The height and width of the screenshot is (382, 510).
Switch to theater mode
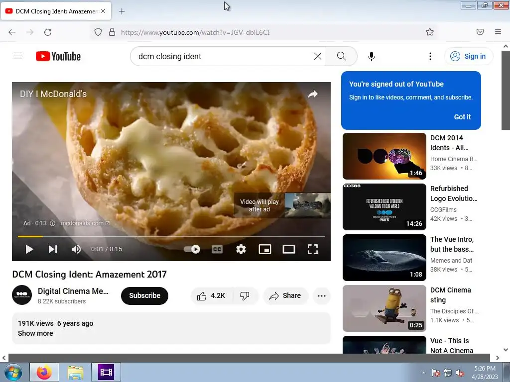pyautogui.click(x=288, y=249)
